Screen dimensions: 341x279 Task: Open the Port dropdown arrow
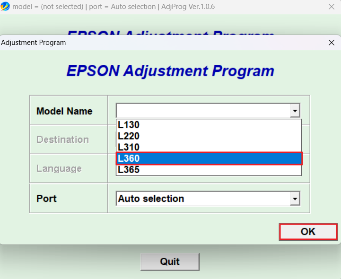coord(295,199)
